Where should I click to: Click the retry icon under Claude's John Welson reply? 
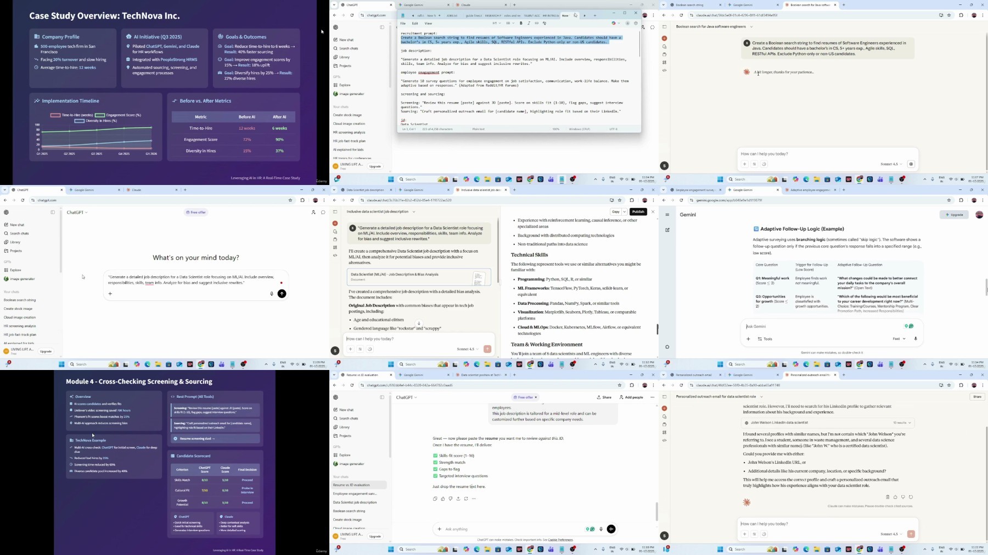911,497
